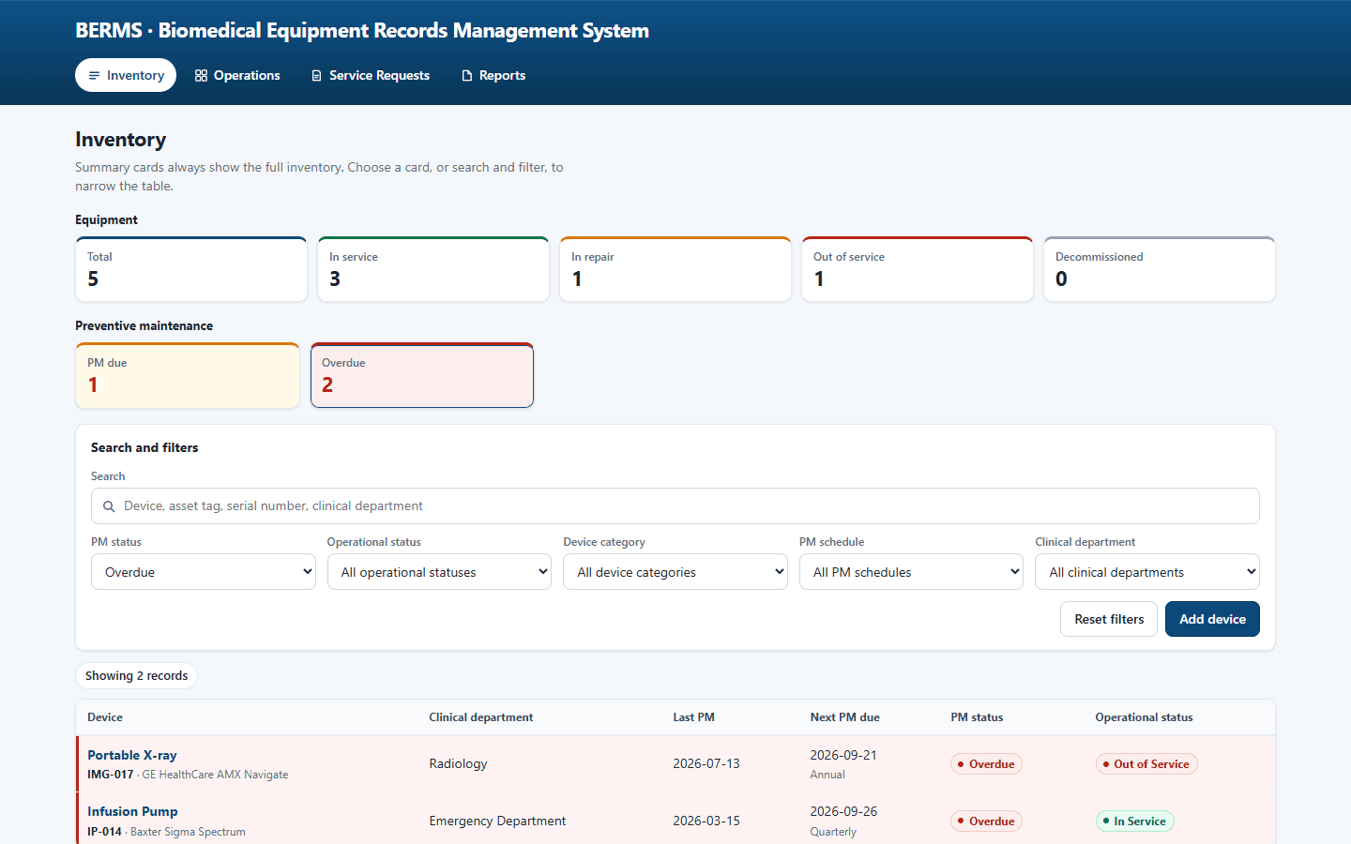1351x844 pixels.
Task: Click the Overdue badge in Infusion Pump row
Action: coord(986,821)
